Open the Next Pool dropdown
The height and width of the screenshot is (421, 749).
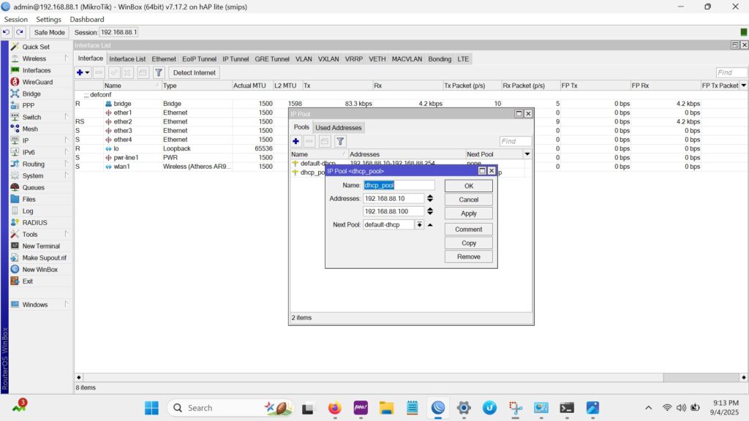419,224
